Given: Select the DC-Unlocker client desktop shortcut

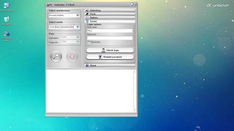Looking at the screenshot, I should (6, 36).
